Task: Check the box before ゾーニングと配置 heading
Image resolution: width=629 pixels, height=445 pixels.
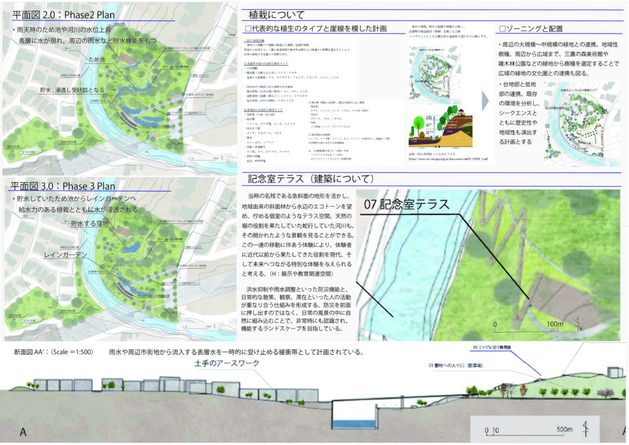Action: [x=502, y=29]
